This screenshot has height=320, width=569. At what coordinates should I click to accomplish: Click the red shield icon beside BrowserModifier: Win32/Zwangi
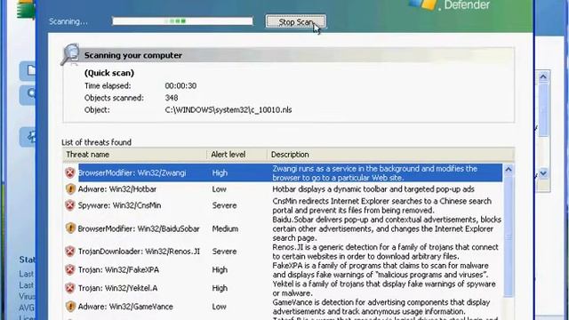point(70,172)
